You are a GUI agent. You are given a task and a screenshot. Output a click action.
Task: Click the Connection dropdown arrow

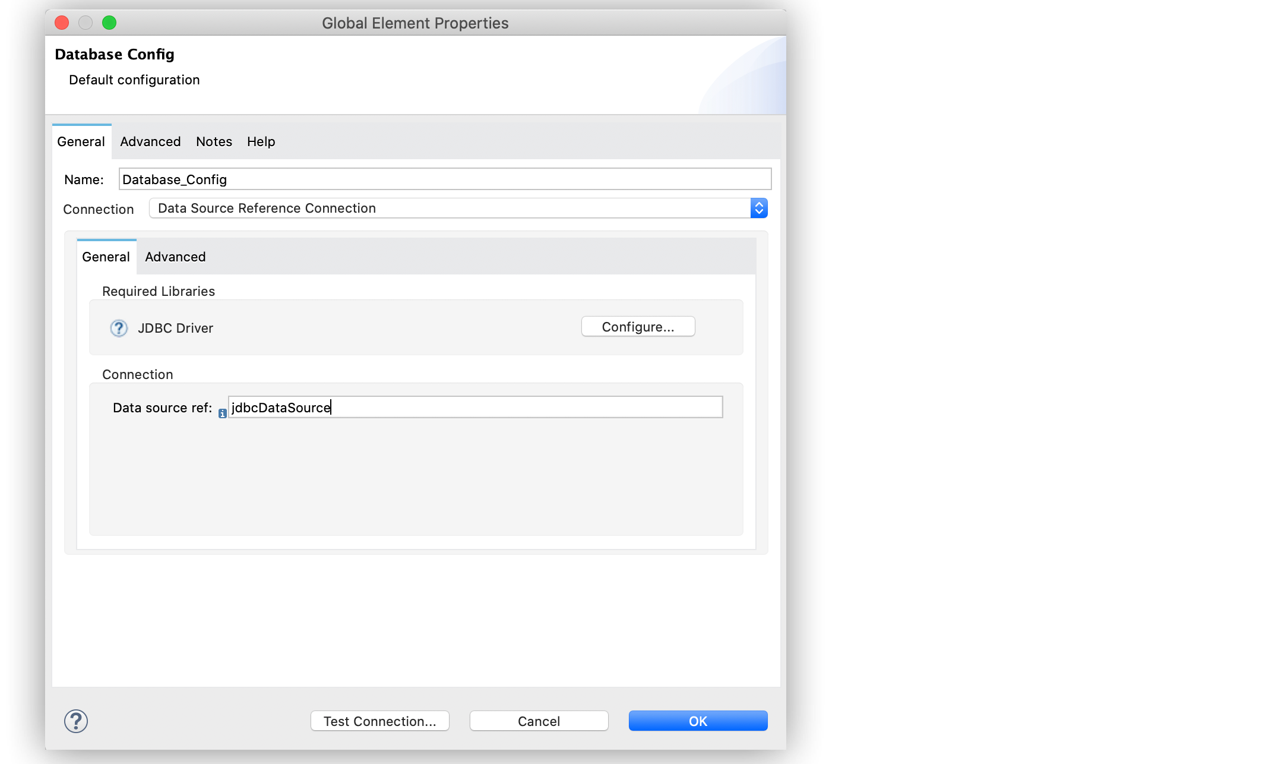pyautogui.click(x=759, y=208)
